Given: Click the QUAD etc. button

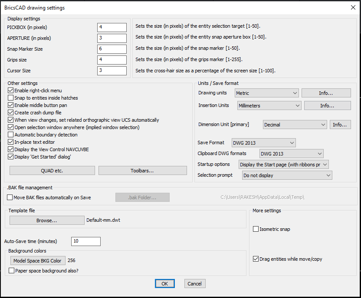Looking at the screenshot, I should pyautogui.click(x=52, y=171).
